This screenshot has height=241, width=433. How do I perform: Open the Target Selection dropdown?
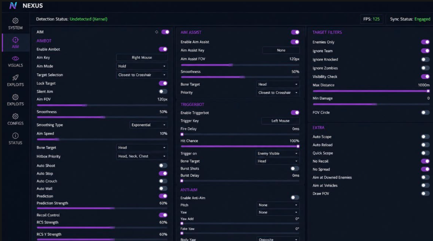142,75
